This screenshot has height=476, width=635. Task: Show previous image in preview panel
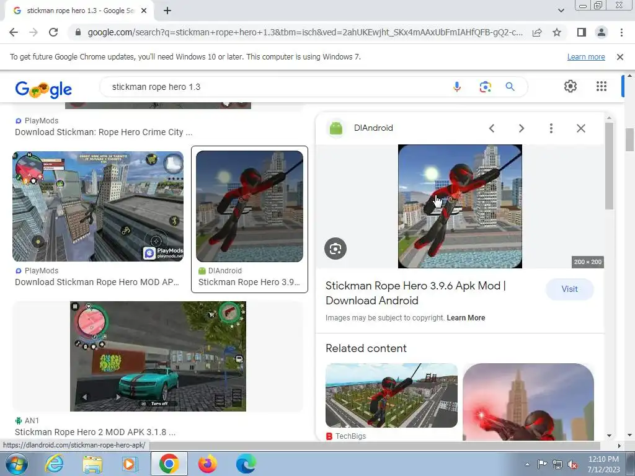pyautogui.click(x=492, y=128)
